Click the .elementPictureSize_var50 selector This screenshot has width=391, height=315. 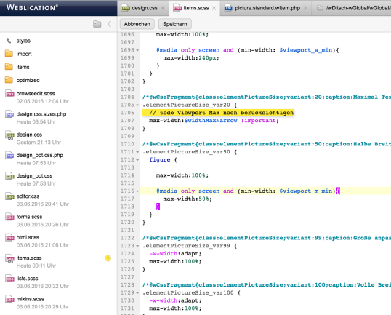click(186, 152)
